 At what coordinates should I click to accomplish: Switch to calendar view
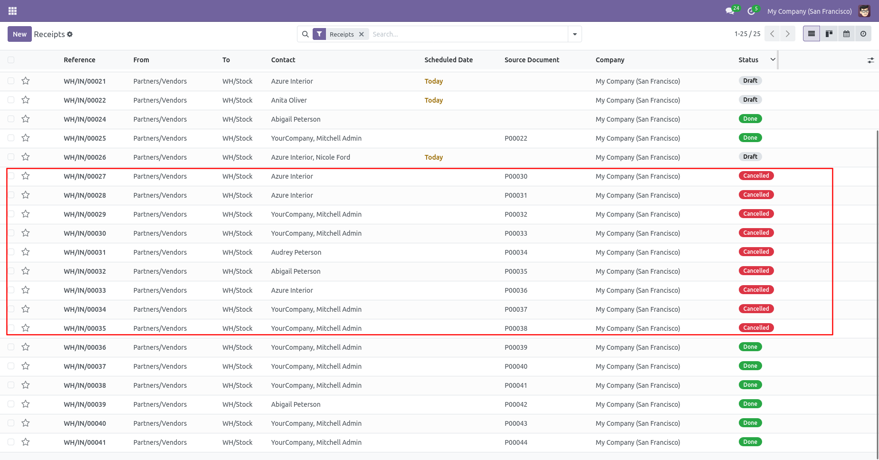pos(846,34)
